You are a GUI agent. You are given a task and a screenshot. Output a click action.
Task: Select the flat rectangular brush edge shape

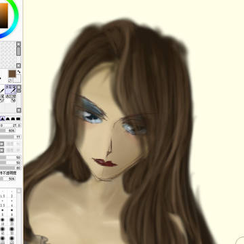(x=18, y=119)
